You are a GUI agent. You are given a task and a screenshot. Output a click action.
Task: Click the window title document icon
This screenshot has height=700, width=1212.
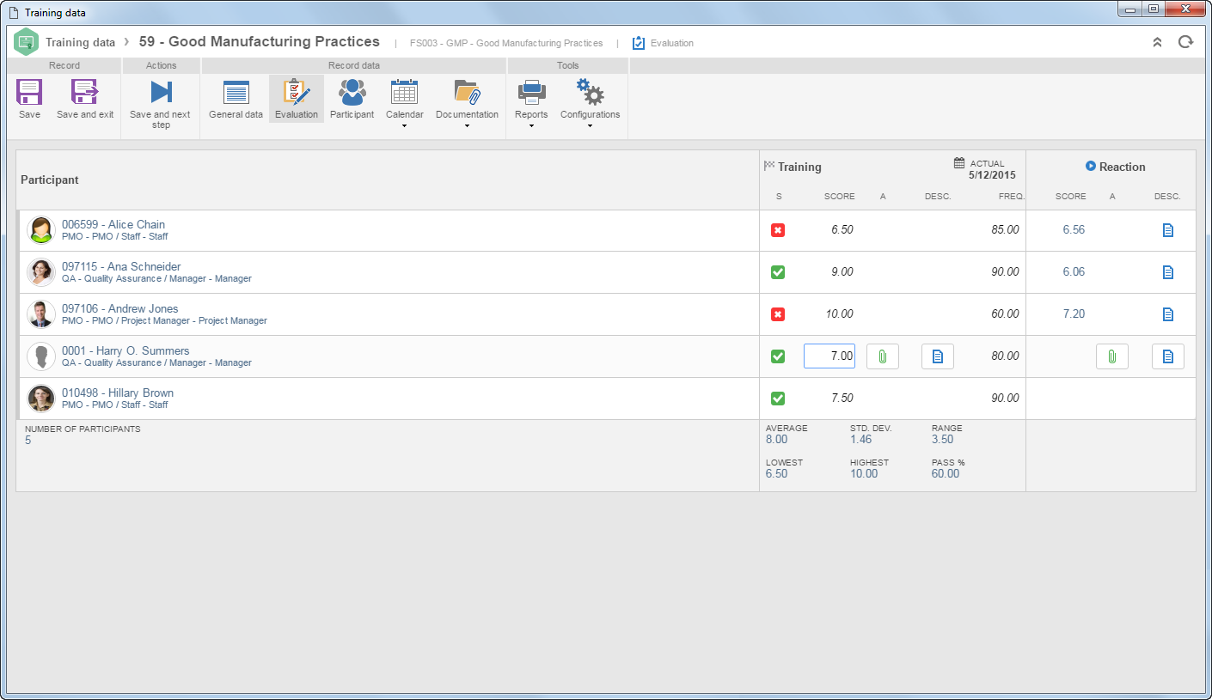point(13,13)
